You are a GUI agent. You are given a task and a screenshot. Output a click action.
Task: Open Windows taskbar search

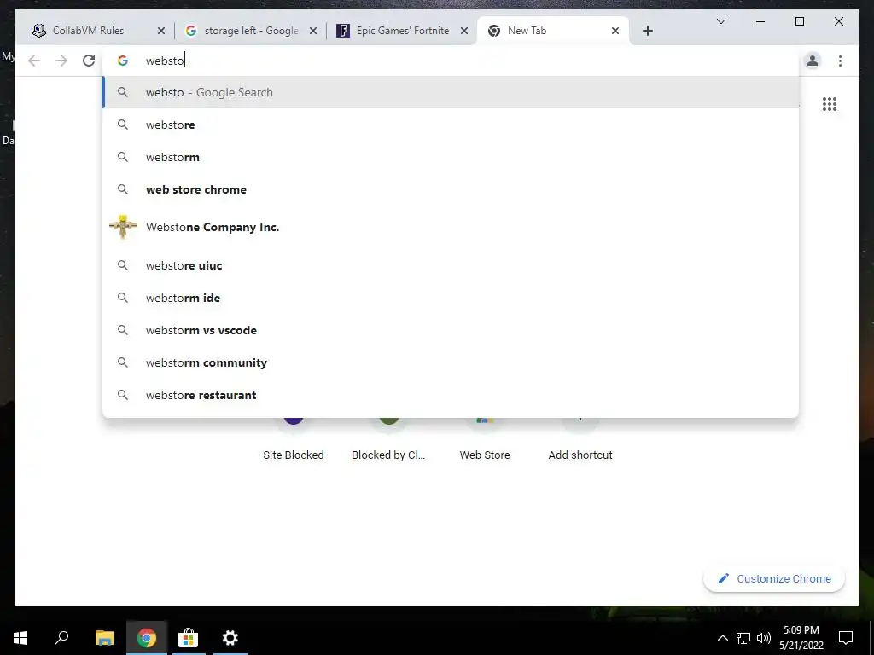pyautogui.click(x=61, y=638)
